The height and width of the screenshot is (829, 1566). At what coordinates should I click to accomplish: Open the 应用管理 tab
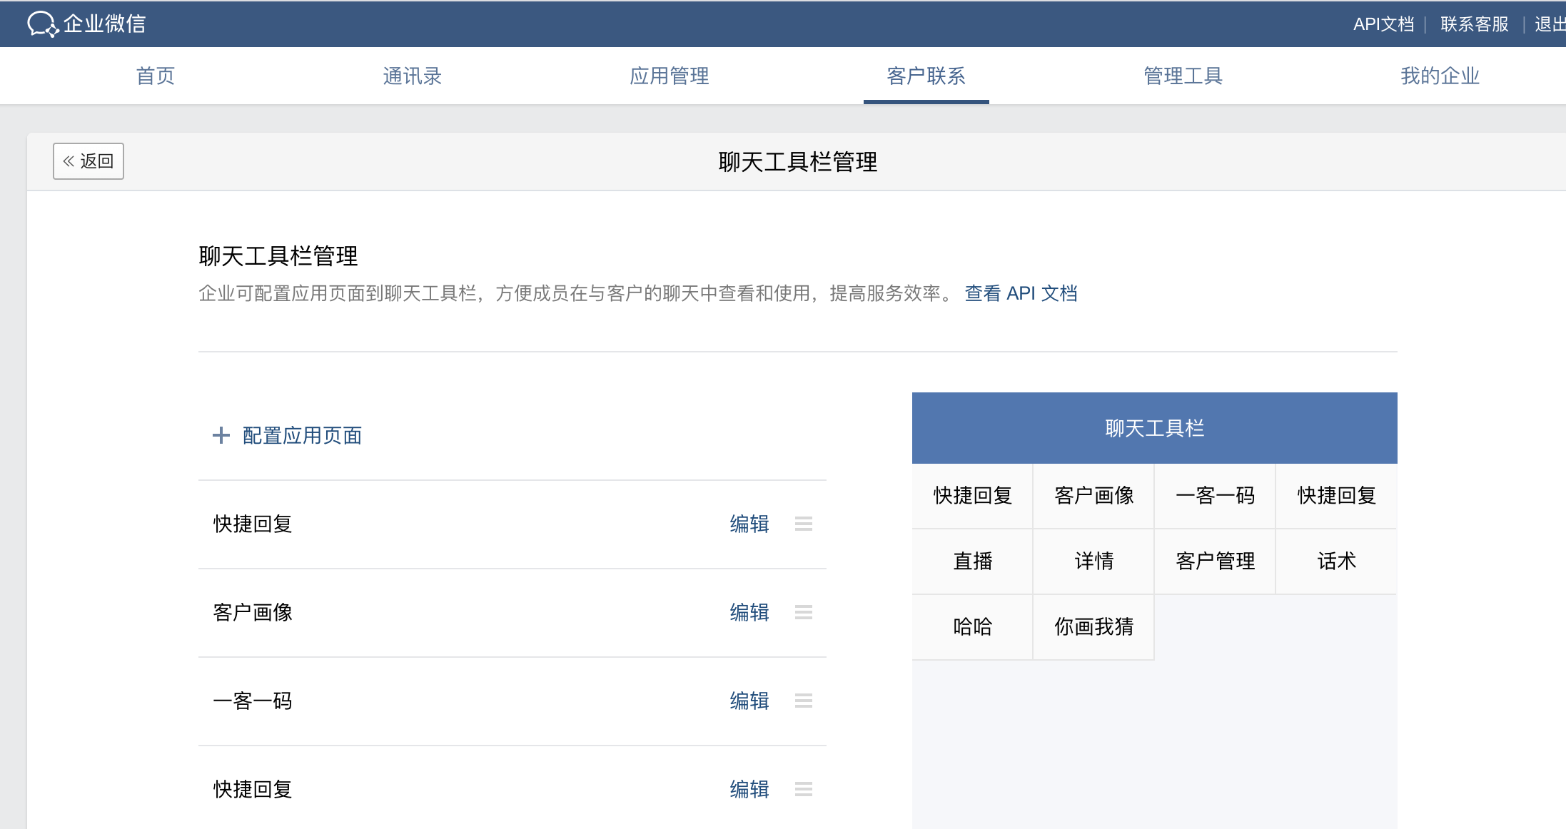click(669, 76)
